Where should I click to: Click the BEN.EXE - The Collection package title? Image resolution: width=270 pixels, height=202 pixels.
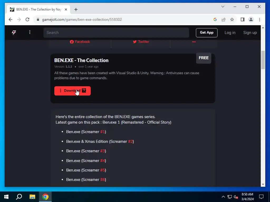(81, 60)
